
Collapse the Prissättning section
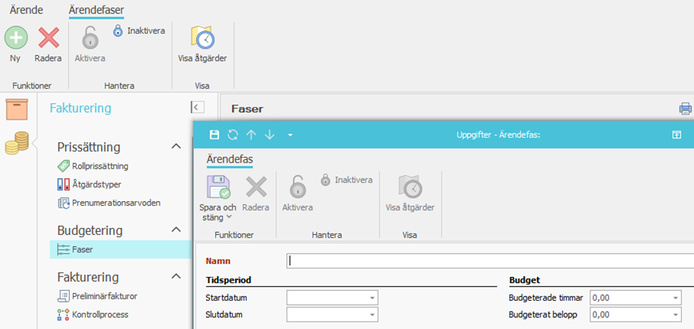click(x=176, y=147)
